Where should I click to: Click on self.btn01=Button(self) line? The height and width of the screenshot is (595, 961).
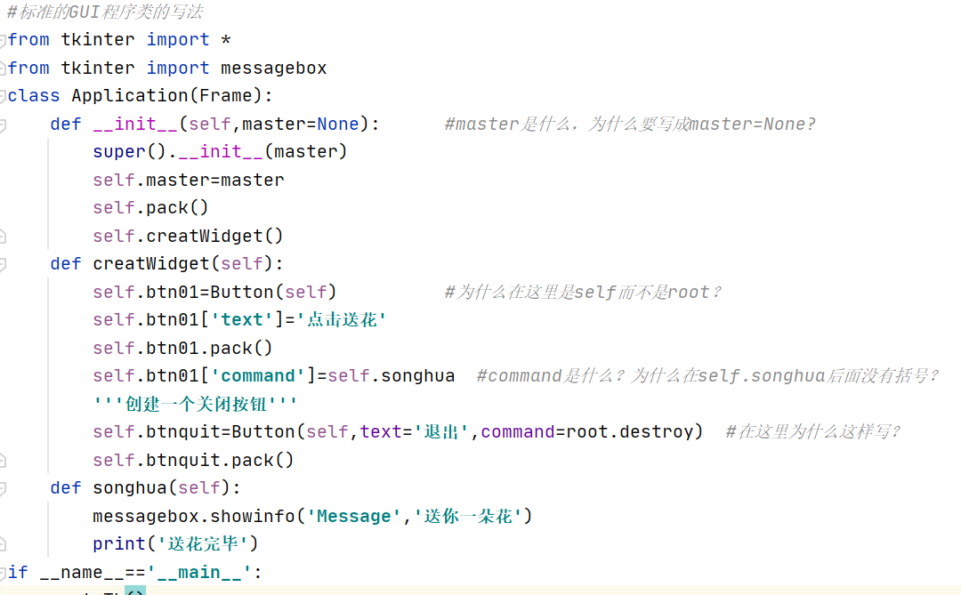[x=214, y=293]
